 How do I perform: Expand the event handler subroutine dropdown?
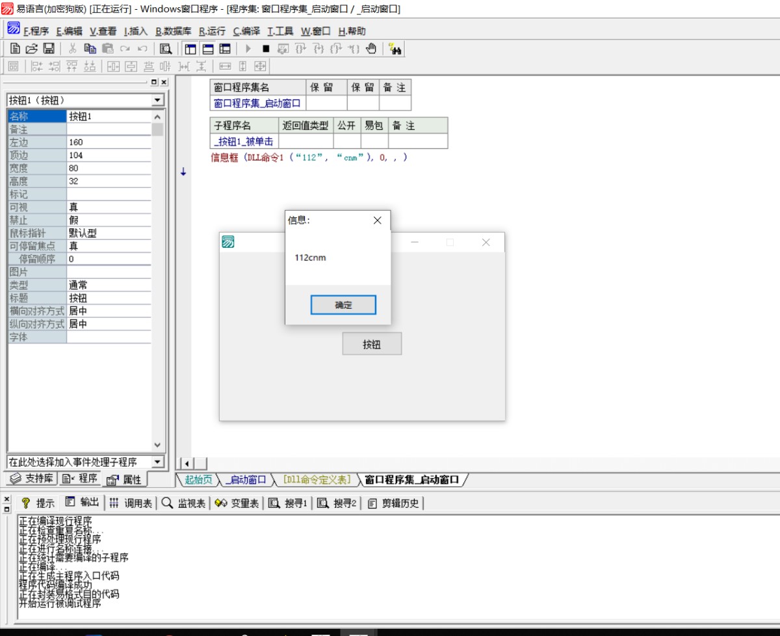click(157, 462)
